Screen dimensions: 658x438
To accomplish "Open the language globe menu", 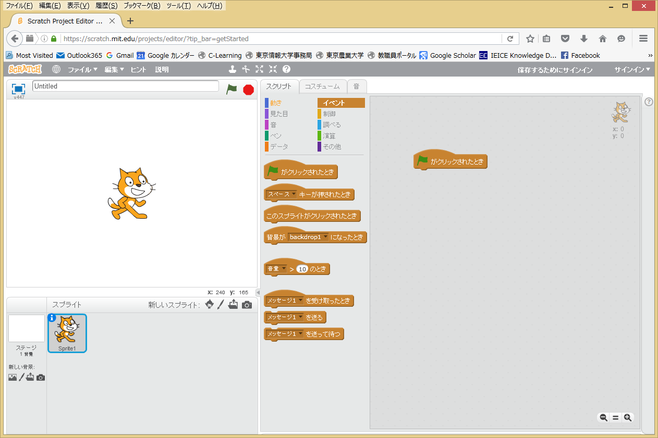I will [x=56, y=69].
